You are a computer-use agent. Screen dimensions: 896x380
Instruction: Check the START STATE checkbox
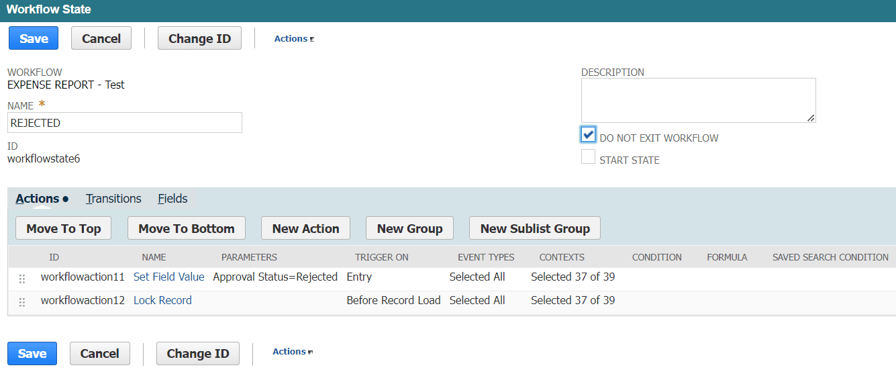589,157
